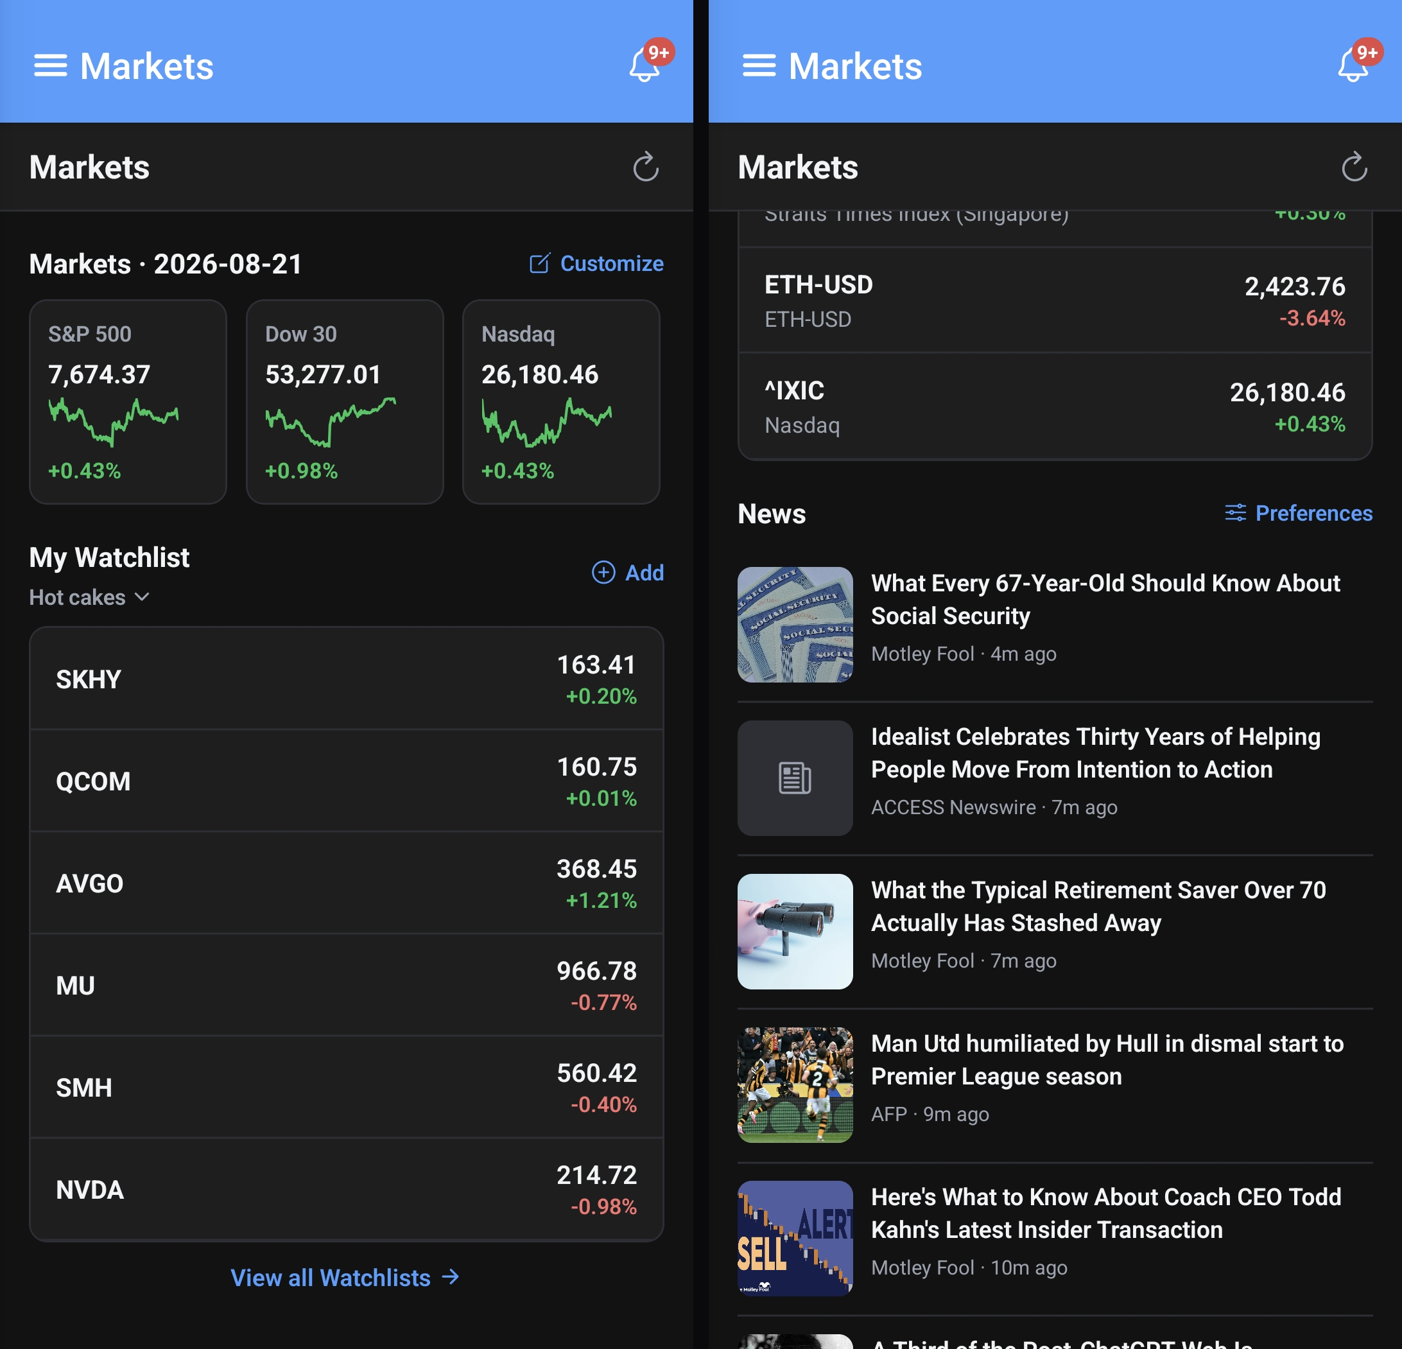The width and height of the screenshot is (1402, 1349).
Task: Click the plus circle Add icon
Action: pos(603,572)
